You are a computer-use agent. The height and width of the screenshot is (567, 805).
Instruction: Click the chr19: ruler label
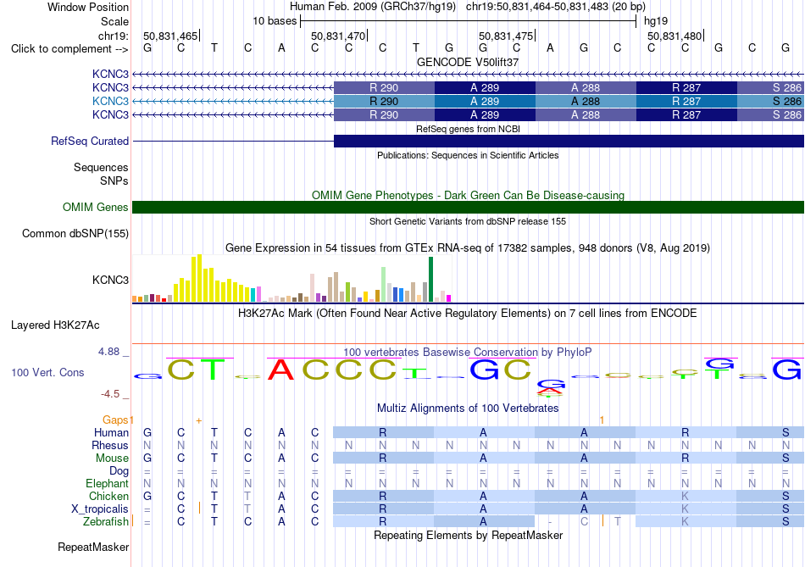click(114, 36)
